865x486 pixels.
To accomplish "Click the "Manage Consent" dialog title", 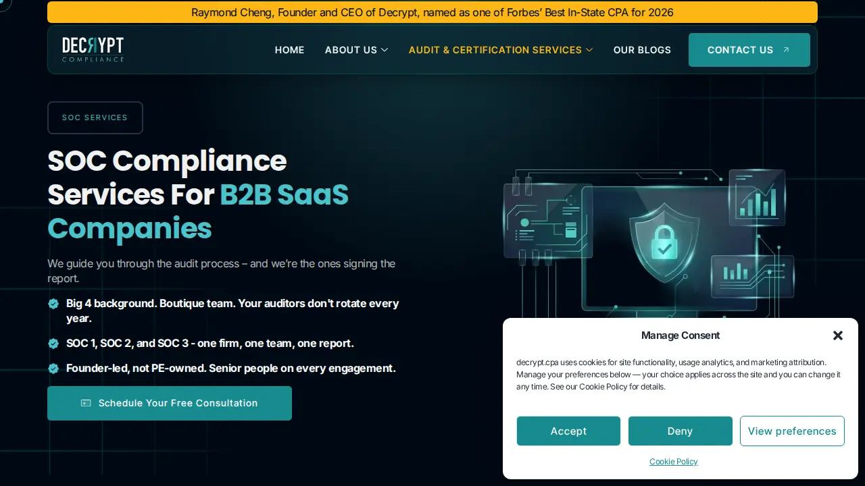I will point(681,335).
